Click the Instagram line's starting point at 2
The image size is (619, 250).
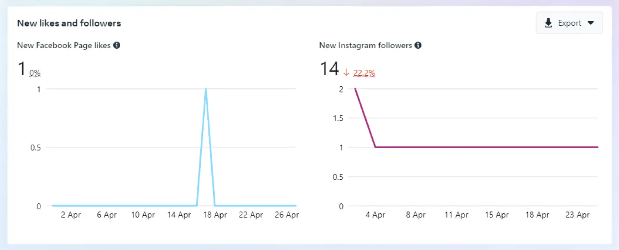tap(355, 89)
